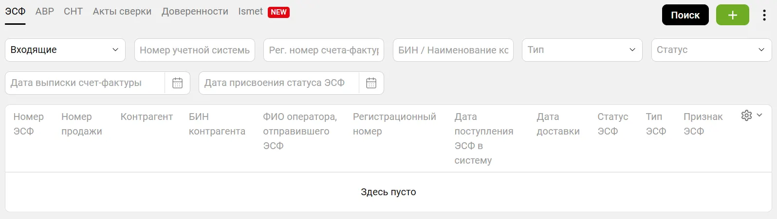This screenshot has width=777, height=219.
Task: Open calendar for Дата присвоения статуса ЭСФ
Action: click(371, 83)
